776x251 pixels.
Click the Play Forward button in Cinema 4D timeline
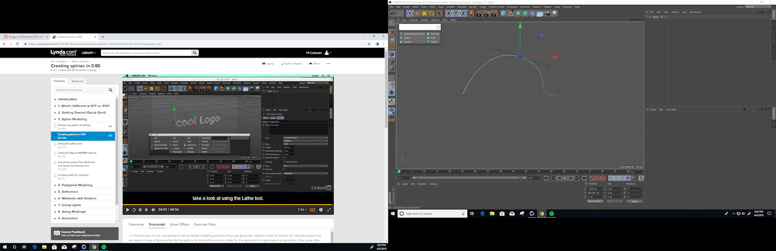tap(565, 178)
